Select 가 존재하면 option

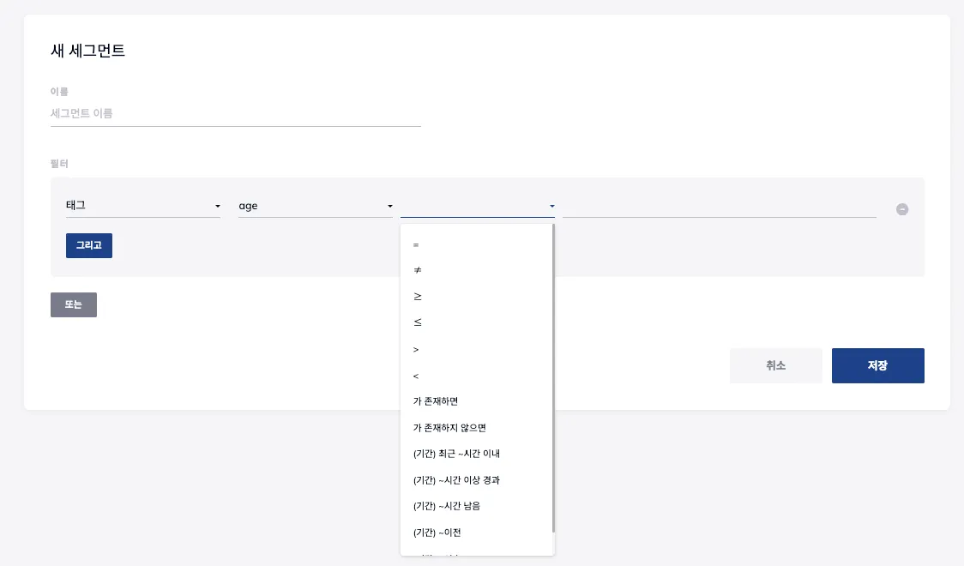coord(477,401)
